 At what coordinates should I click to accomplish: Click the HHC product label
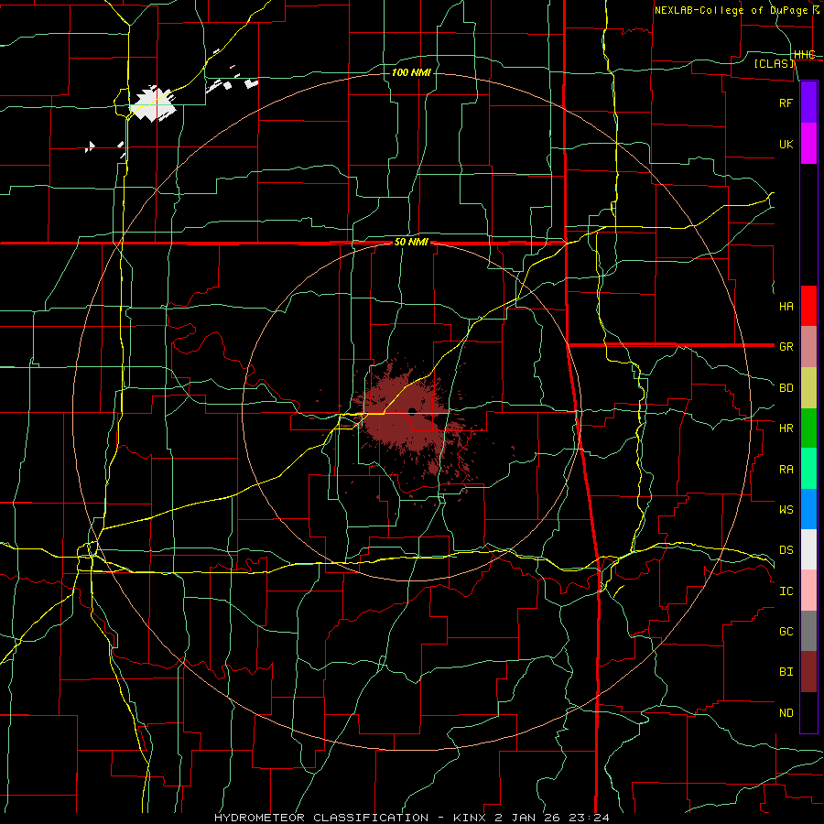(x=804, y=55)
